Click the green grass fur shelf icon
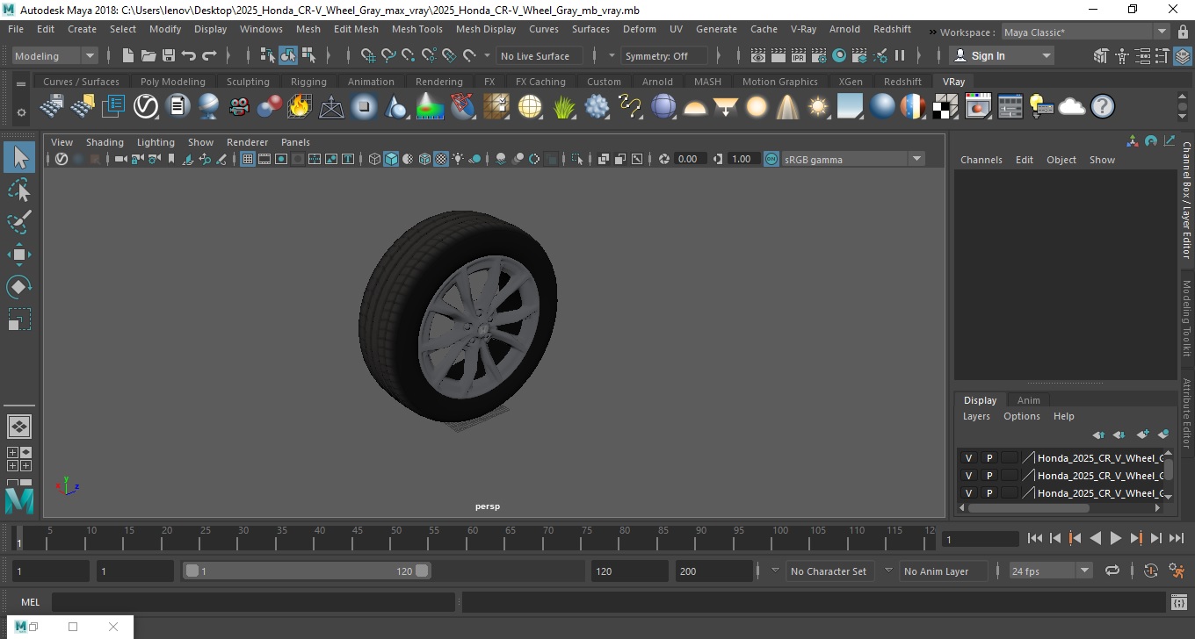1195x639 pixels. [563, 107]
